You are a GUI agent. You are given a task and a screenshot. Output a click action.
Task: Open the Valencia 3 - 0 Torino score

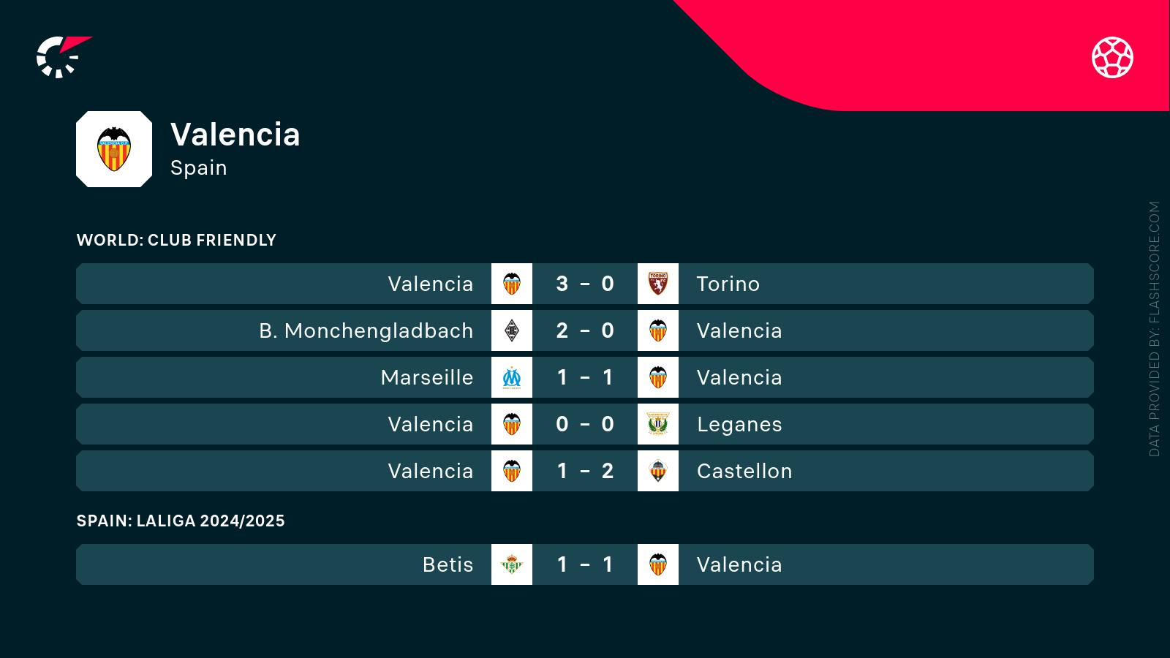(x=585, y=284)
